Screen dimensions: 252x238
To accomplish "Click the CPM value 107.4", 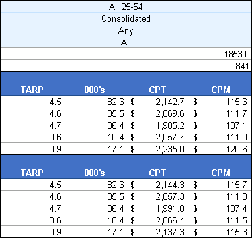I will point(220,208).
